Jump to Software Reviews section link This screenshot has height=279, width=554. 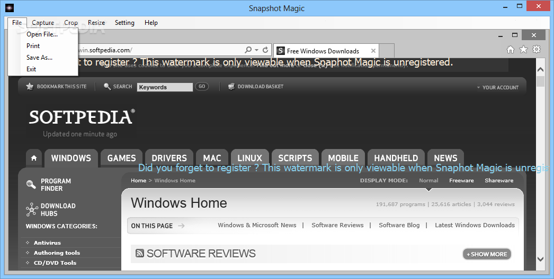pyautogui.click(x=337, y=225)
